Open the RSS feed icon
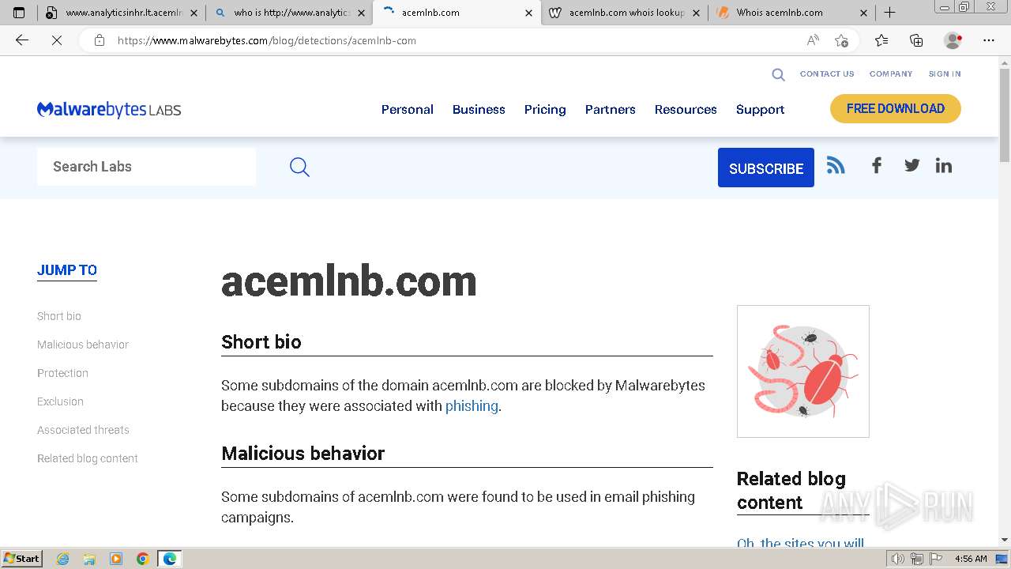1011x569 pixels. point(836,164)
